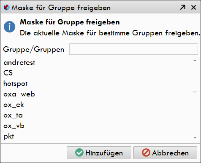This screenshot has width=201, height=163.
Task: Confirm with the Hinzufügen button
Action: (x=99, y=152)
